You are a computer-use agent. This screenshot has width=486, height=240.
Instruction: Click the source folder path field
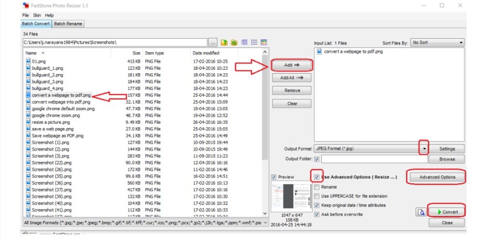click(x=115, y=43)
